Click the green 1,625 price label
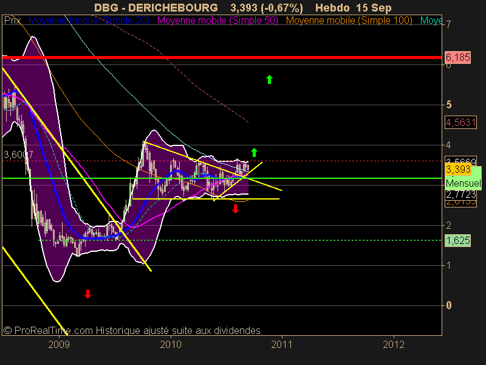Screen dimensions: 486x365 [x=458, y=240]
